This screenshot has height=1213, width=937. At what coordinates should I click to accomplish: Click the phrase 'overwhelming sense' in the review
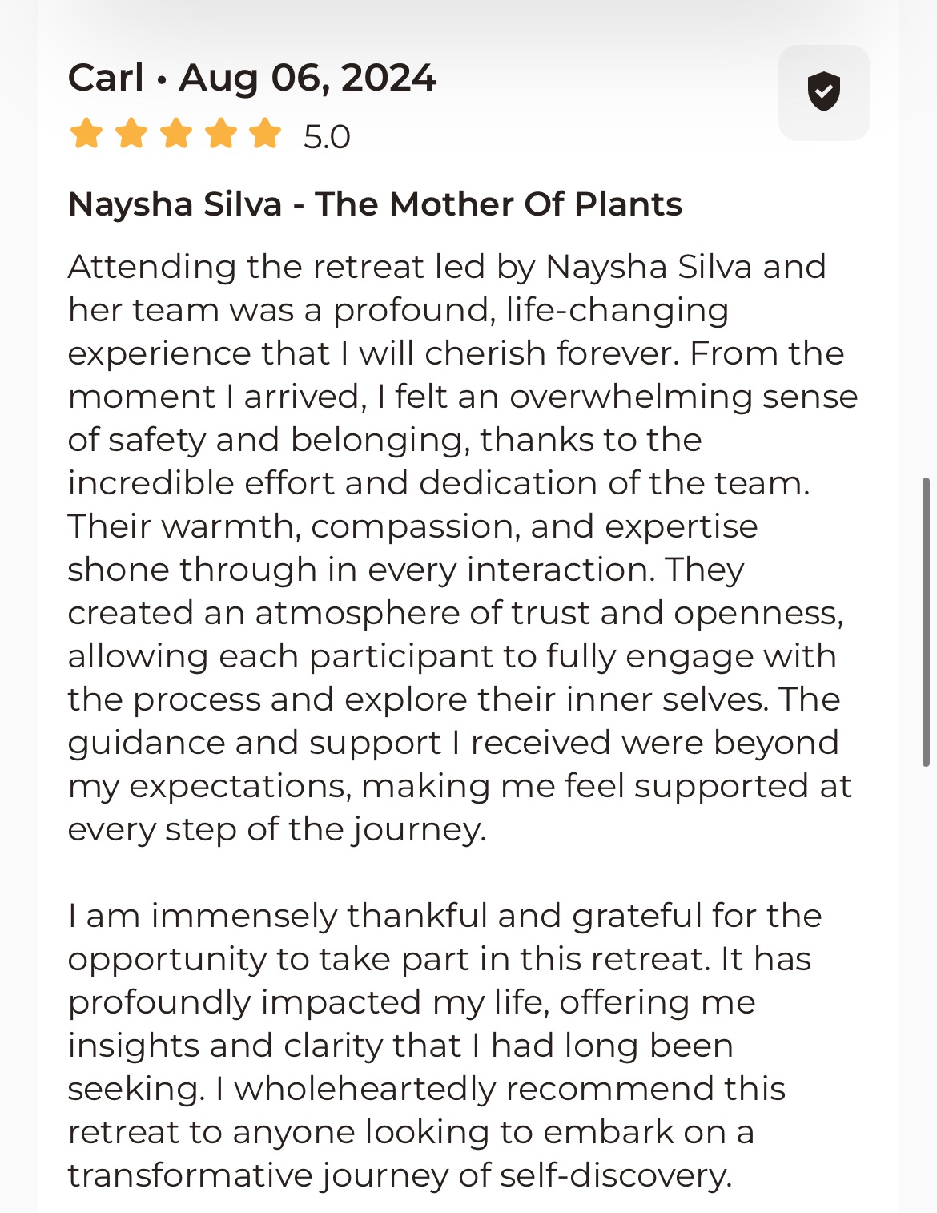(683, 397)
